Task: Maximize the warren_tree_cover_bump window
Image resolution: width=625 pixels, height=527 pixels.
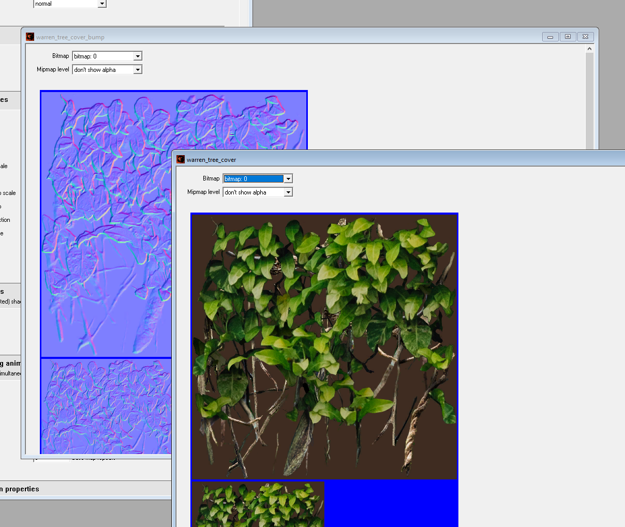Action: tap(568, 37)
